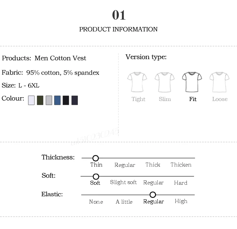The width and height of the screenshot is (237, 229).
Task: Pick the blue colour swatch
Action: [x=58, y=100]
